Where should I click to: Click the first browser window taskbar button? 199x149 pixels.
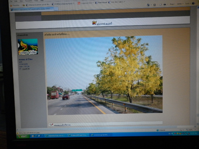coord(55,135)
